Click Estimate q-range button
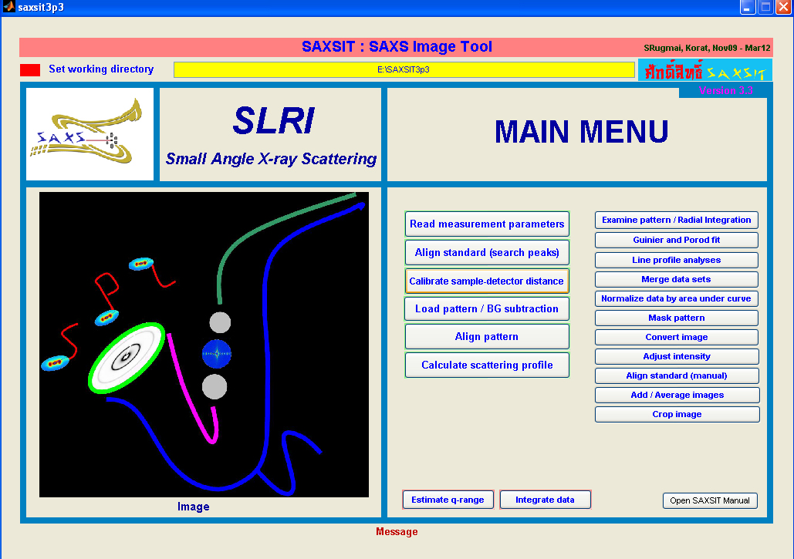794x559 pixels. point(448,500)
